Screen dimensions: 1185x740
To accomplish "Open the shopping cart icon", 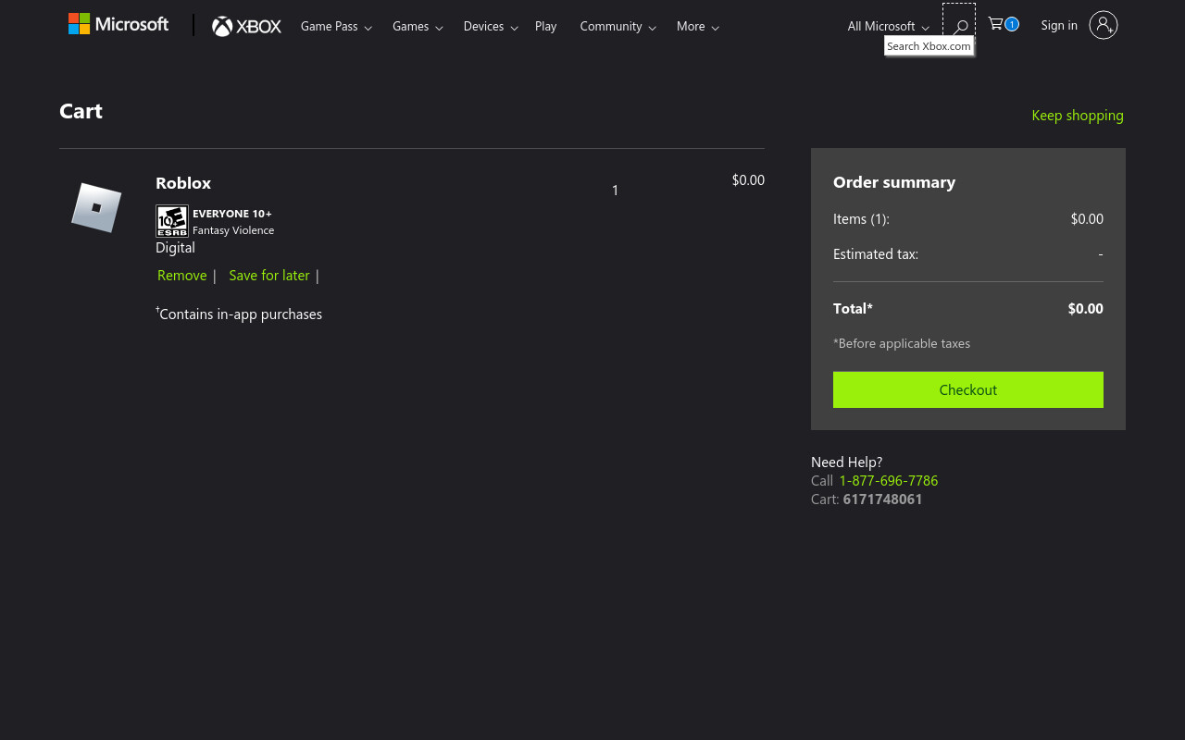I will [1004, 24].
